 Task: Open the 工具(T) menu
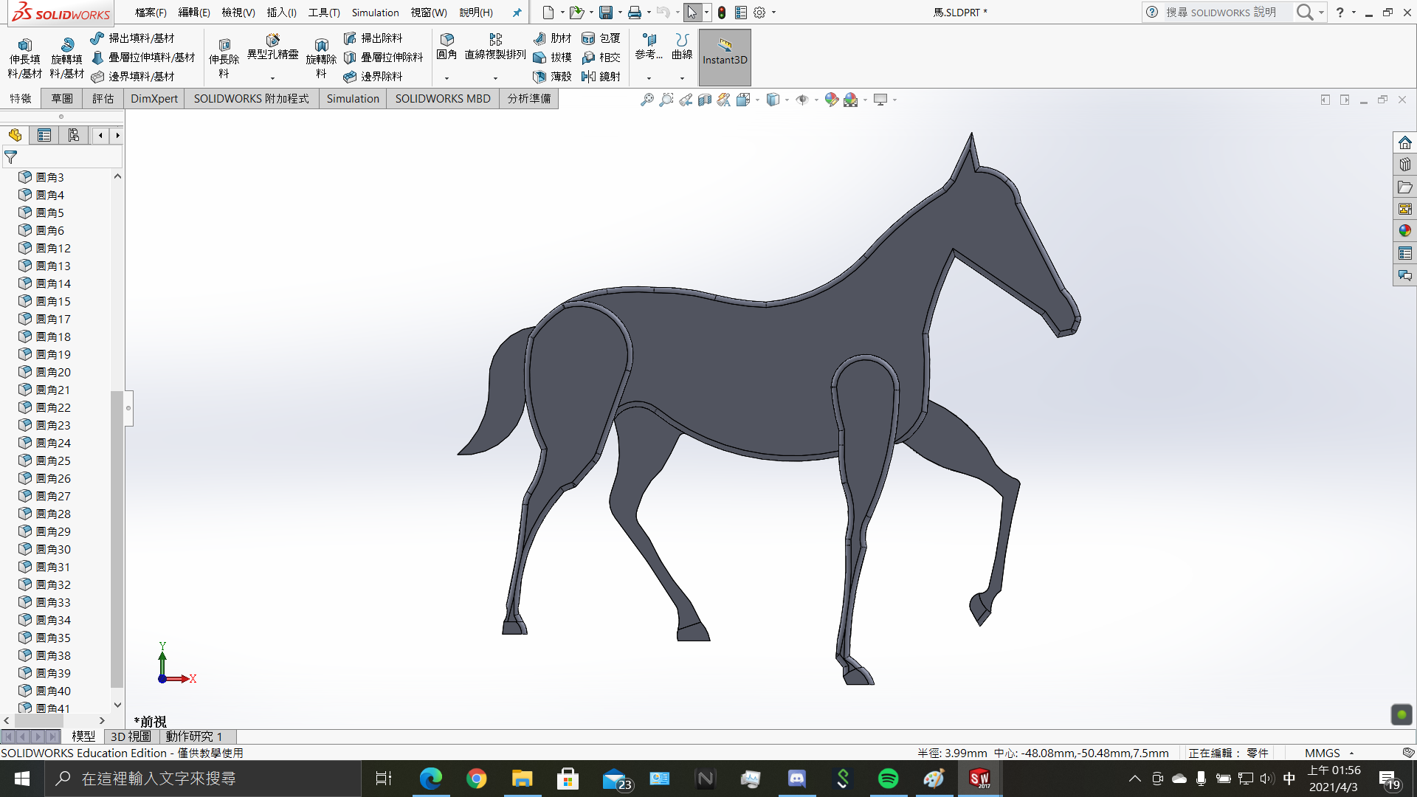323,13
